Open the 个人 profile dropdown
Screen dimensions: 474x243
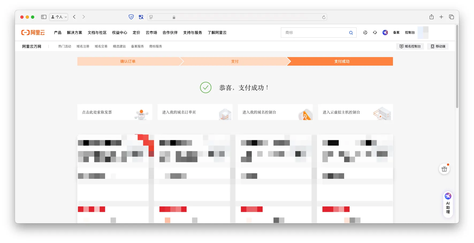(59, 17)
